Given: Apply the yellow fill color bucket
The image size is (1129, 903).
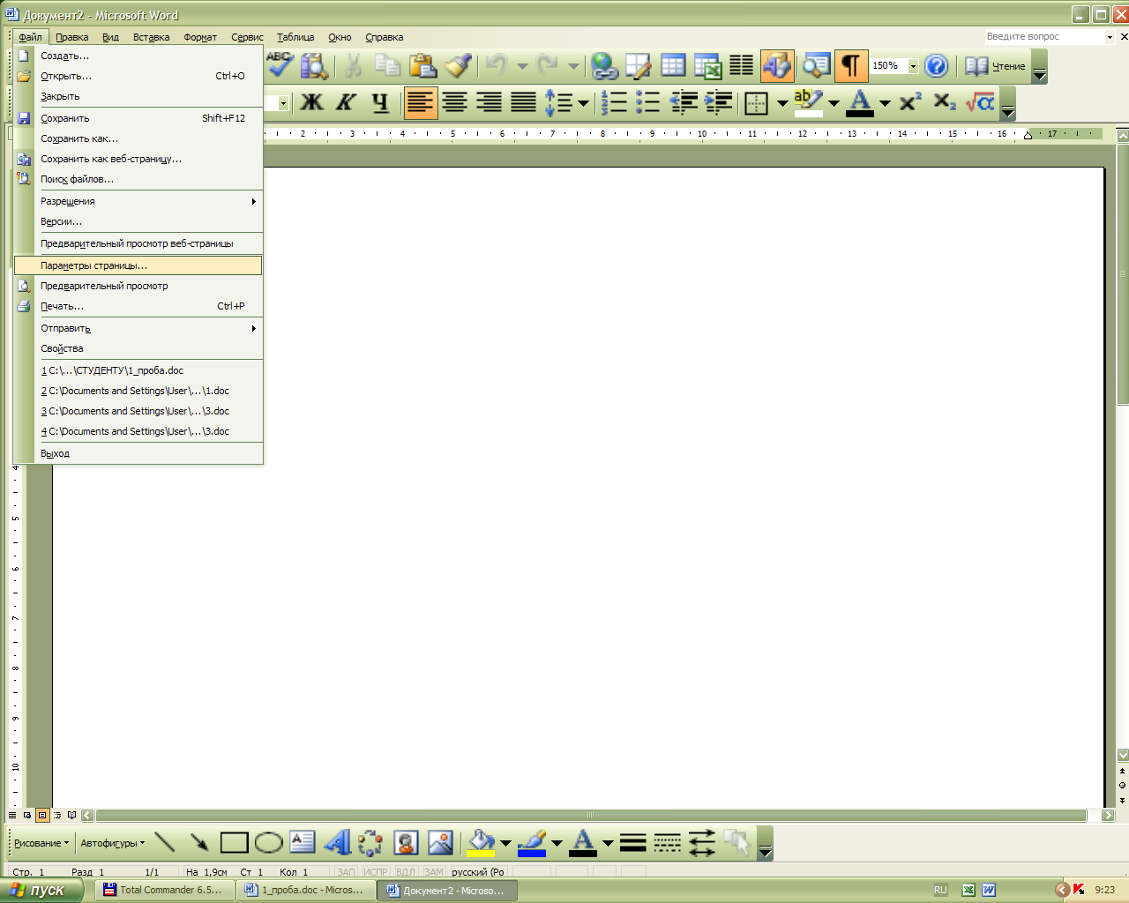Looking at the screenshot, I should (x=481, y=843).
